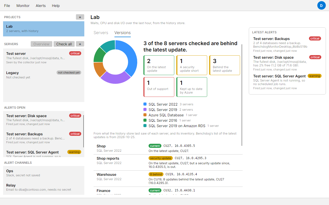Open the Alerts menu
Screen dimensions: 329x205
coord(41,6)
